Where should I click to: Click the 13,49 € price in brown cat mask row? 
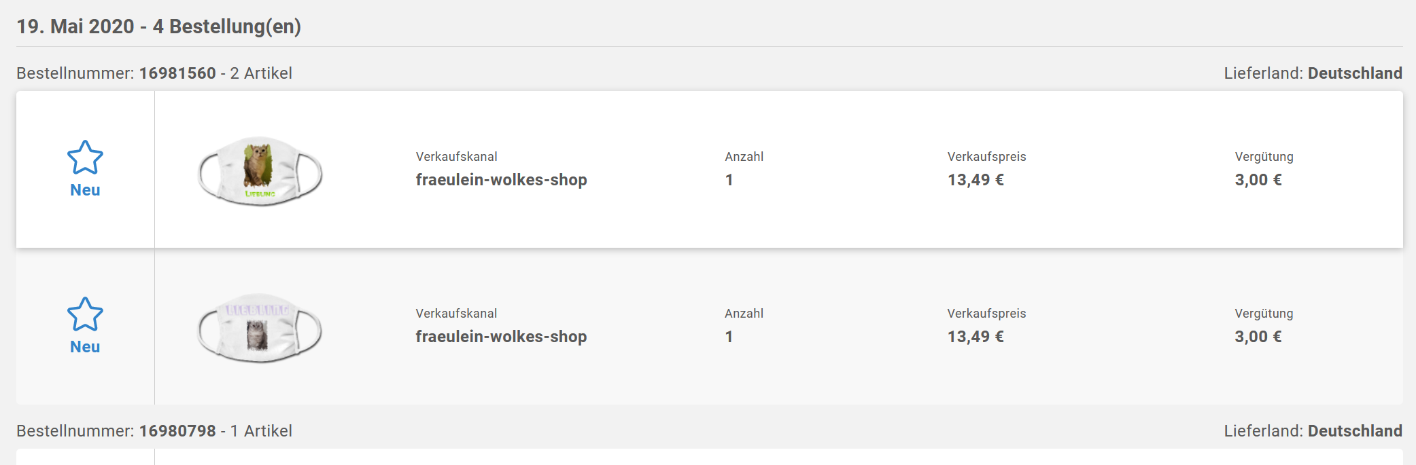tap(975, 180)
